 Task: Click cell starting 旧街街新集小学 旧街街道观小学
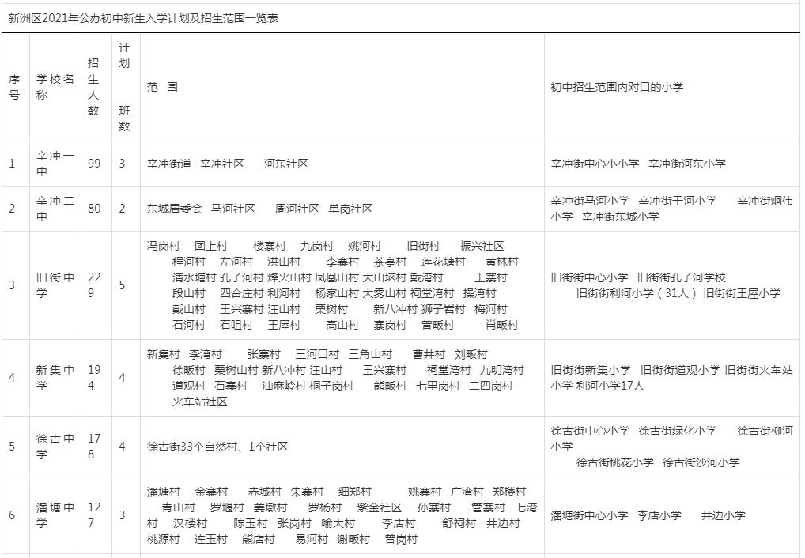(672, 378)
